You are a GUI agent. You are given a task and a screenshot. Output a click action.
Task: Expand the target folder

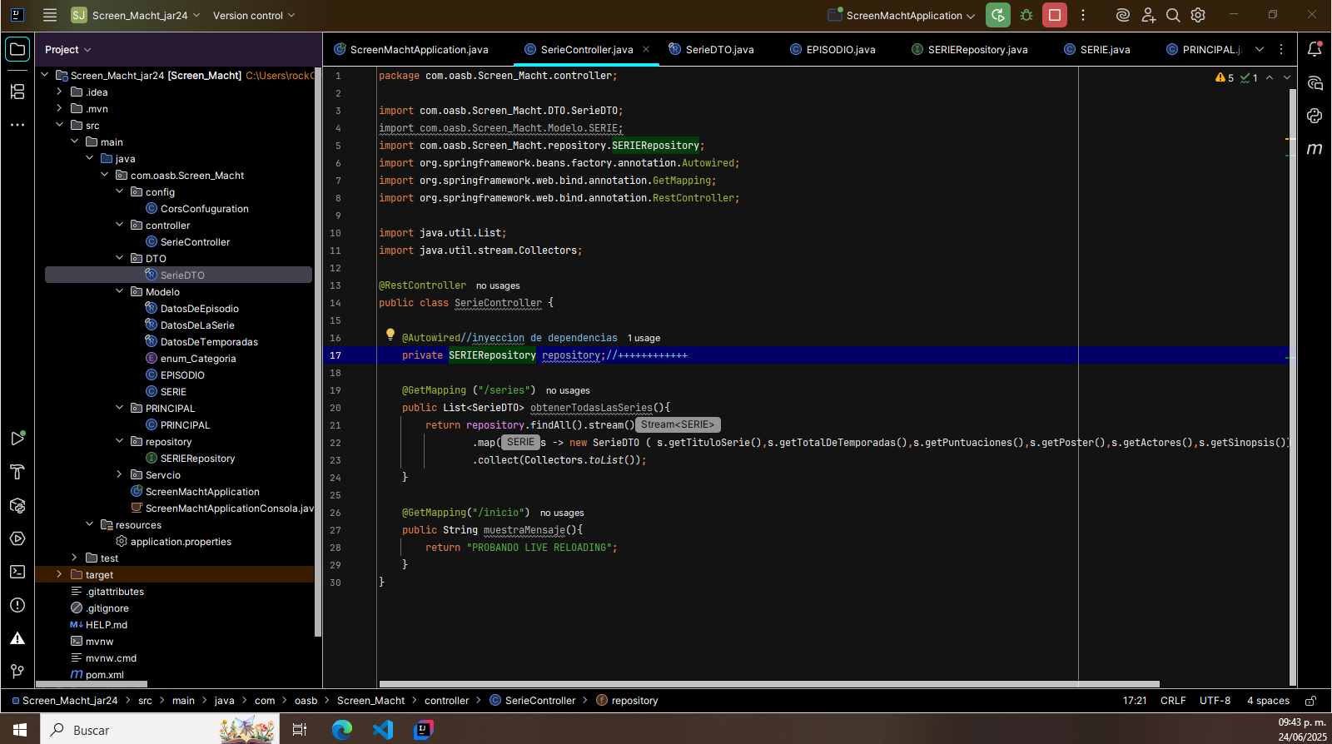point(59,574)
